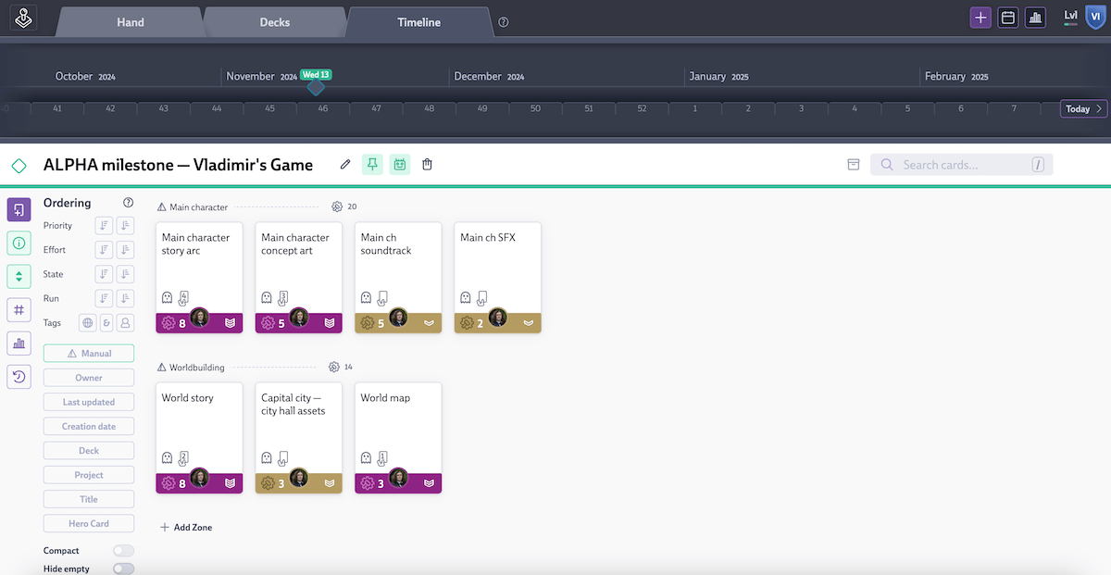Viewport: 1111px width, 575px height.
Task: Select Manual ordering option
Action: click(89, 354)
